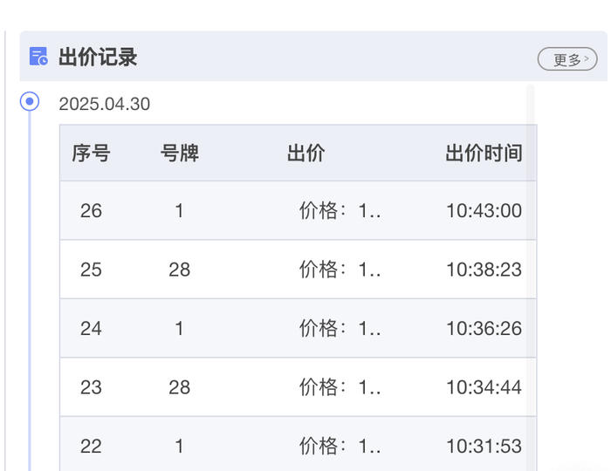611x471 pixels.
Task: Select bid row number 23
Action: coord(91,387)
